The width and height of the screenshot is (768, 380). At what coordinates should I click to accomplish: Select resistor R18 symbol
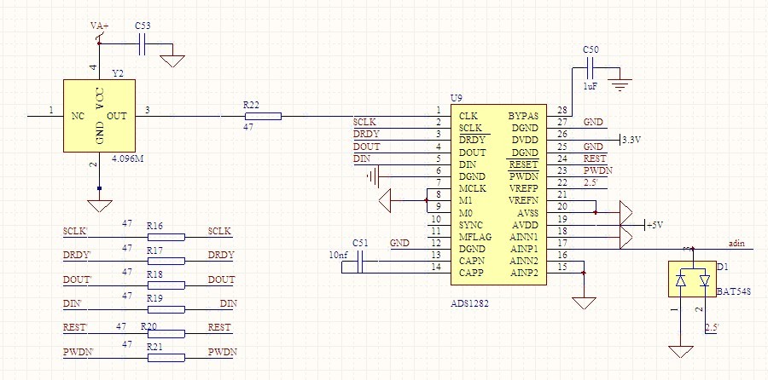(166, 285)
